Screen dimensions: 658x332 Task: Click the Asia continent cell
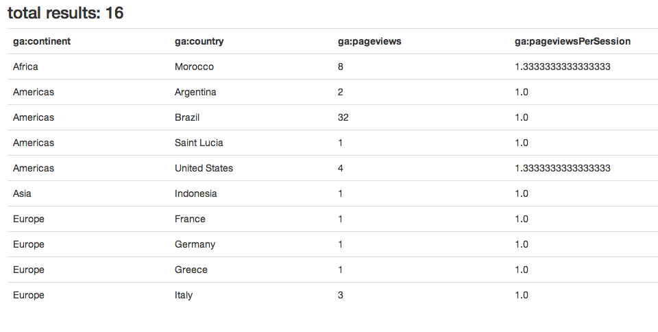tap(22, 193)
